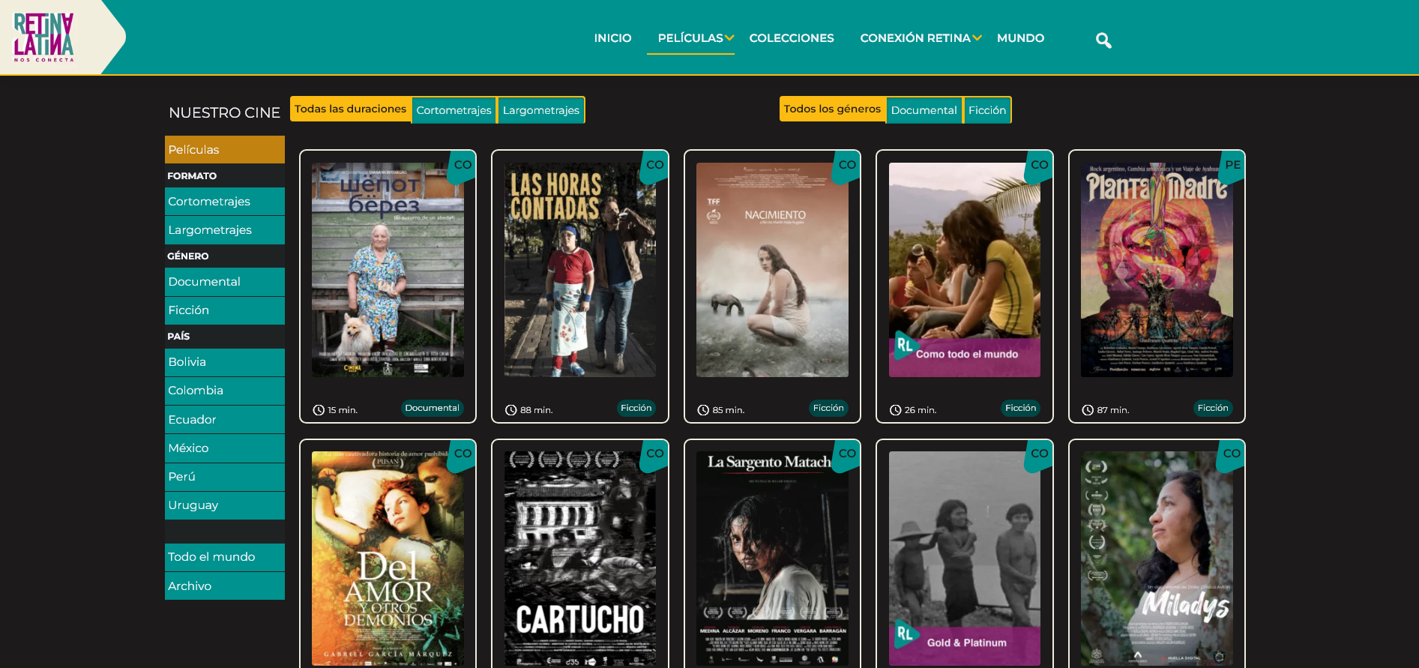Filter by Largometrajes in top filter bar
1419x668 pixels.
(540, 110)
